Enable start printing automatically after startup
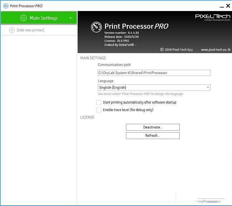This screenshot has height=206, width=232. (x=99, y=102)
